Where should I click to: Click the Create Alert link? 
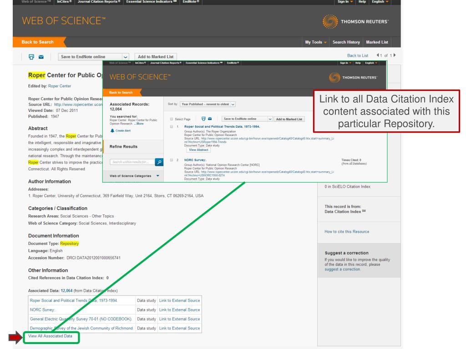pyautogui.click(x=123, y=130)
